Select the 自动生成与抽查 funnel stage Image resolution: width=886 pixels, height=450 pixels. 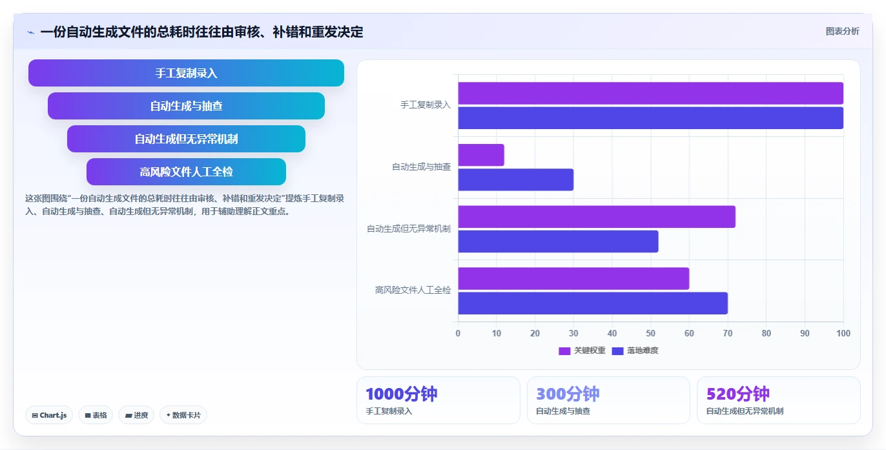[x=186, y=106]
